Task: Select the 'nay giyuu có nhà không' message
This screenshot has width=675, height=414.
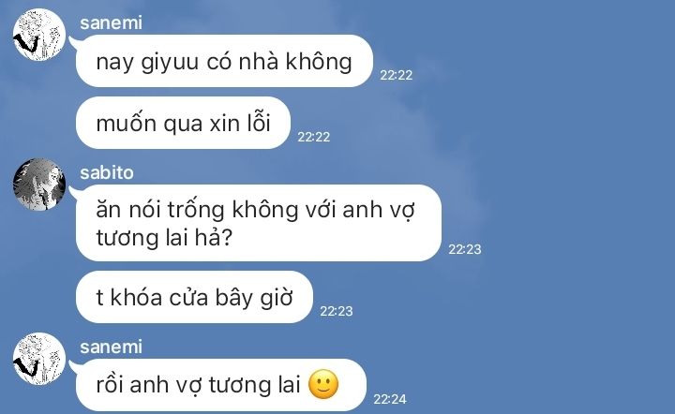Action: pyautogui.click(x=224, y=61)
